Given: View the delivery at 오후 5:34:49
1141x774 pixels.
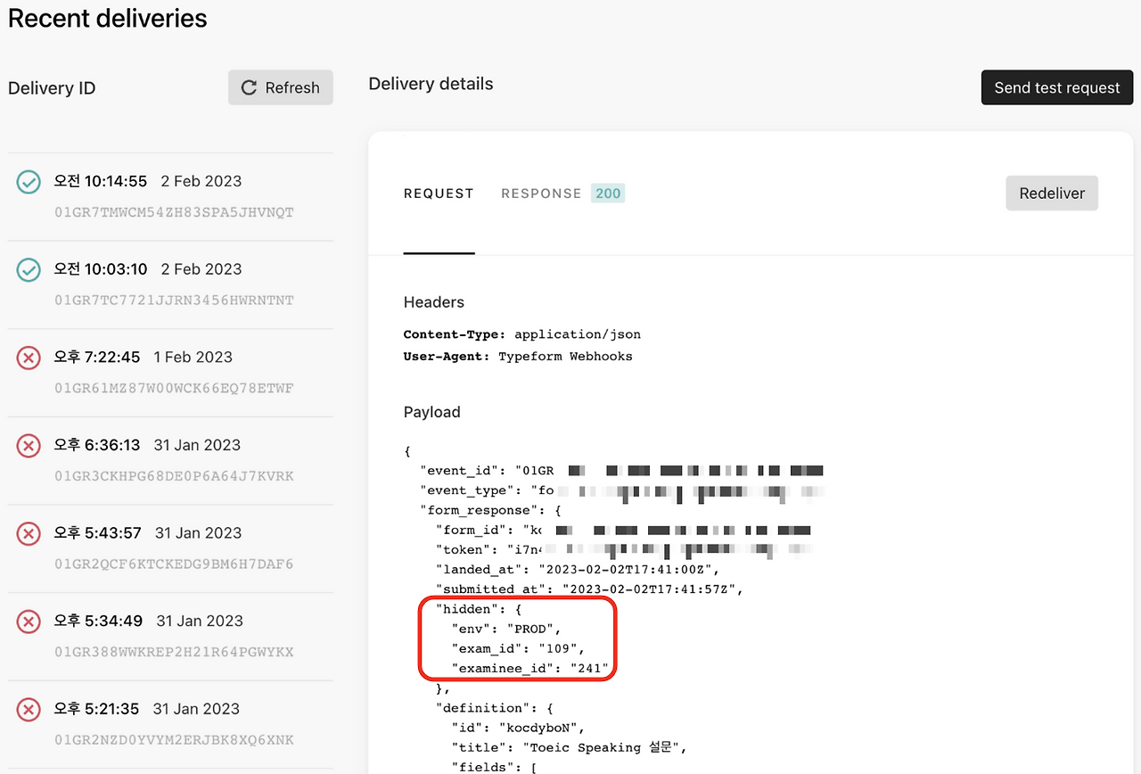Looking at the screenshot, I should click(170, 637).
